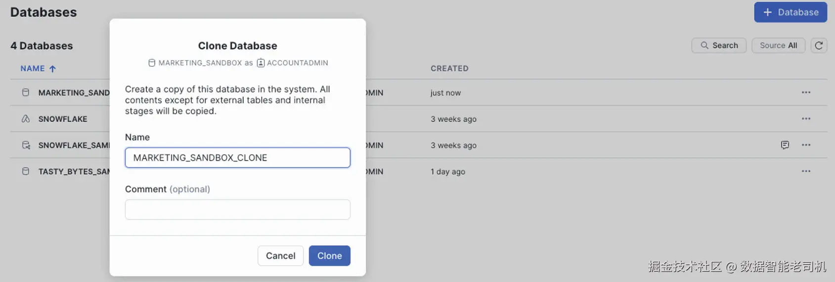Open more options for SNOWFLAKE row
This screenshot has height=282, width=835.
pos(806,119)
